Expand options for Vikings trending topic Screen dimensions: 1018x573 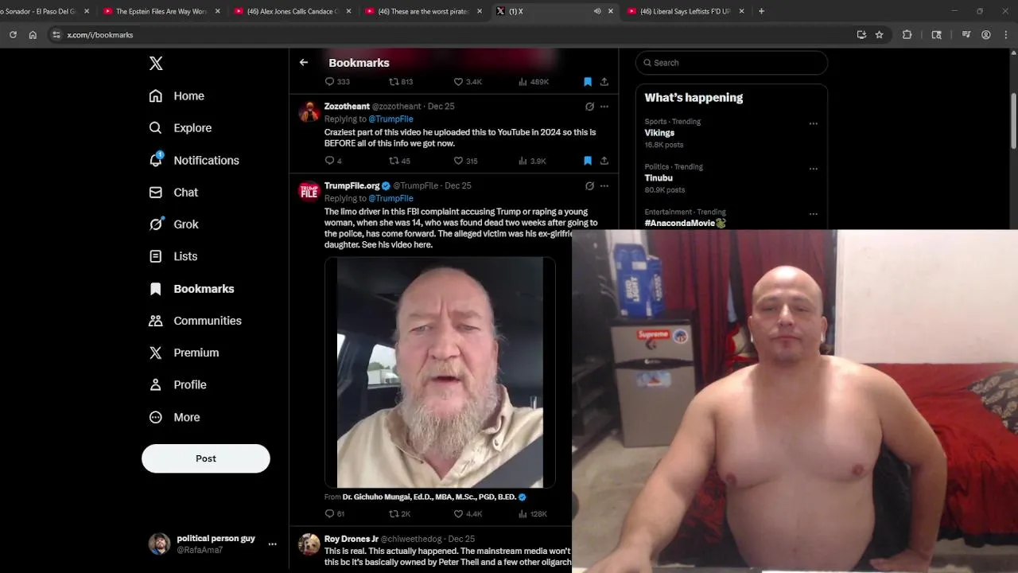click(813, 123)
